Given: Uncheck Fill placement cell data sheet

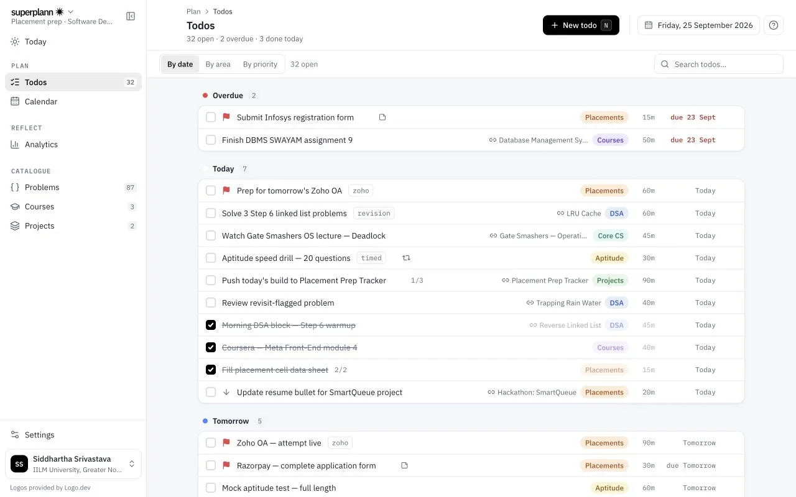Looking at the screenshot, I should (x=211, y=370).
